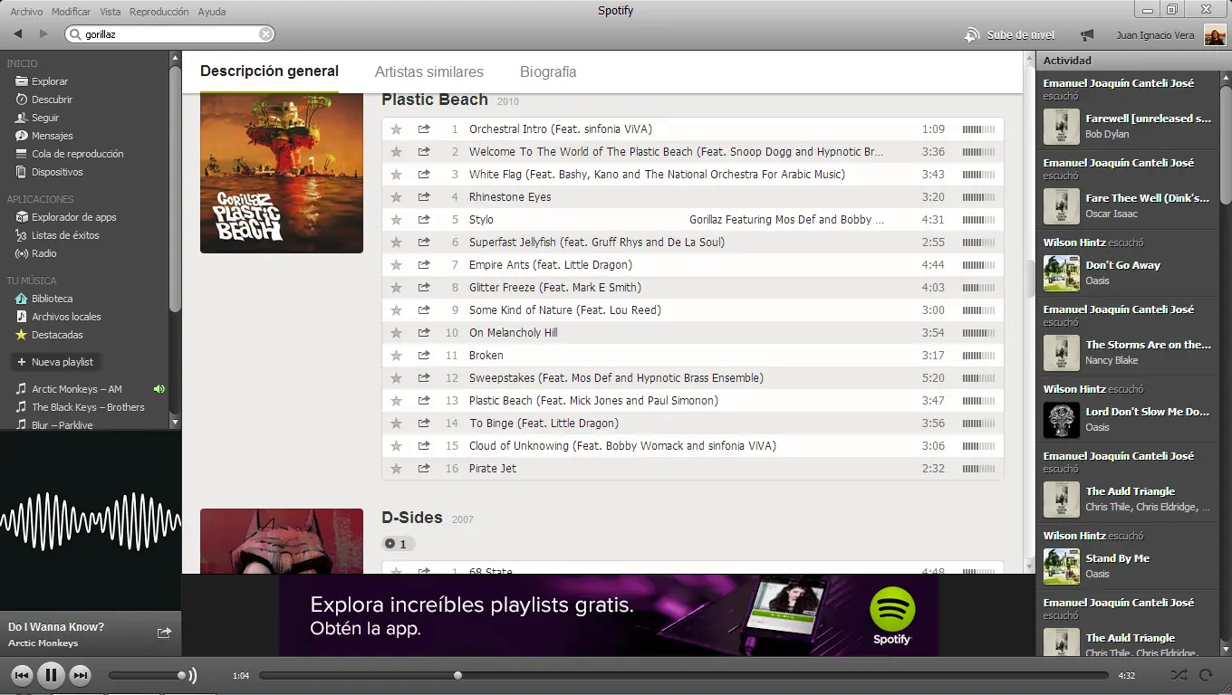Click the now playing AM album artwork
1232x695 pixels.
pos(91,520)
